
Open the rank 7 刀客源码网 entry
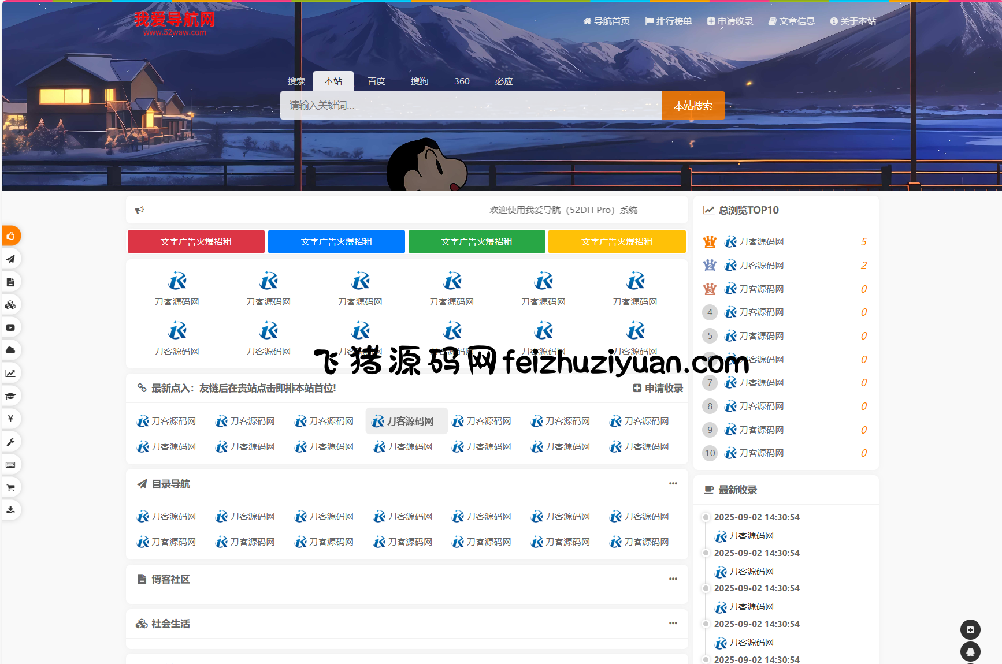click(x=755, y=383)
